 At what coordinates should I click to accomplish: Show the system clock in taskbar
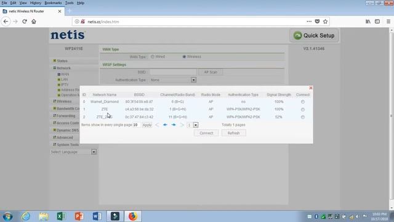(x=379, y=216)
